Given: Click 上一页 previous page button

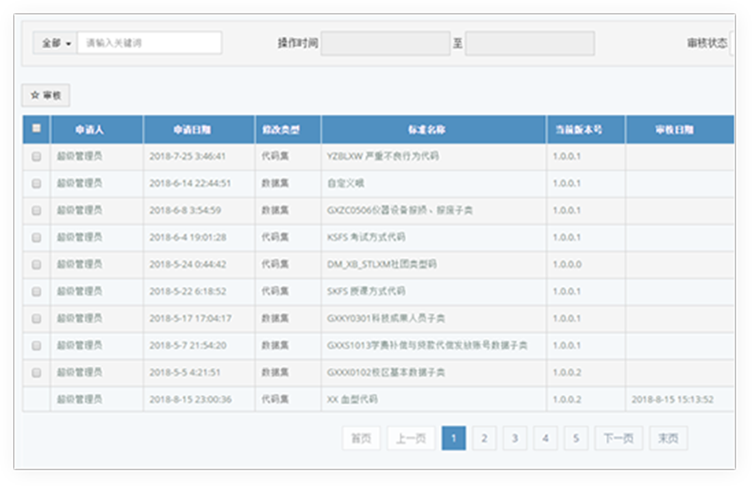Looking at the screenshot, I should coord(411,438).
